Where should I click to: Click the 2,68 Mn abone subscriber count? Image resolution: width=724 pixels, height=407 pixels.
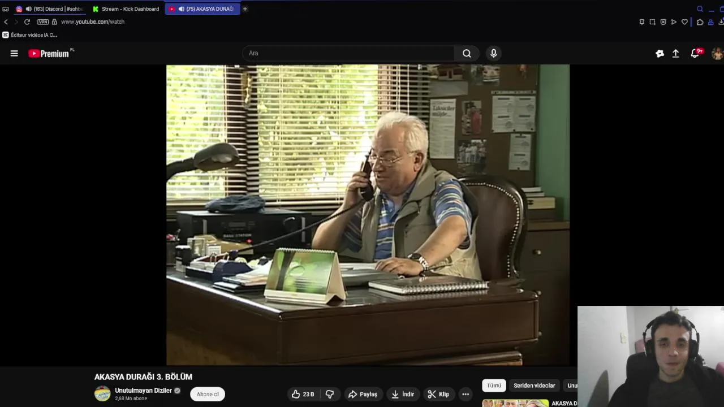tap(131, 399)
